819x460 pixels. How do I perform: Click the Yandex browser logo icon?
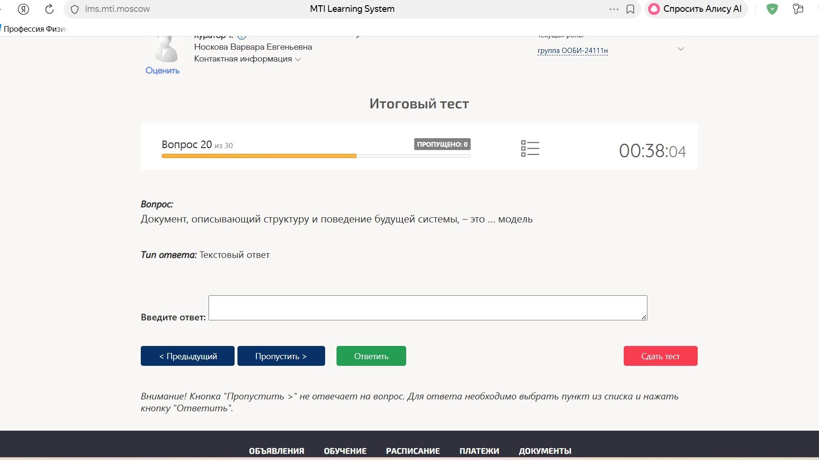coord(23,9)
